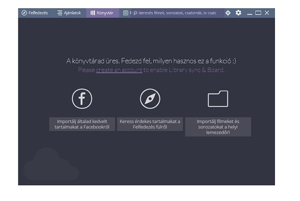Switch to the Ajánlatok tab
The image size is (300, 201).
coord(69,13)
